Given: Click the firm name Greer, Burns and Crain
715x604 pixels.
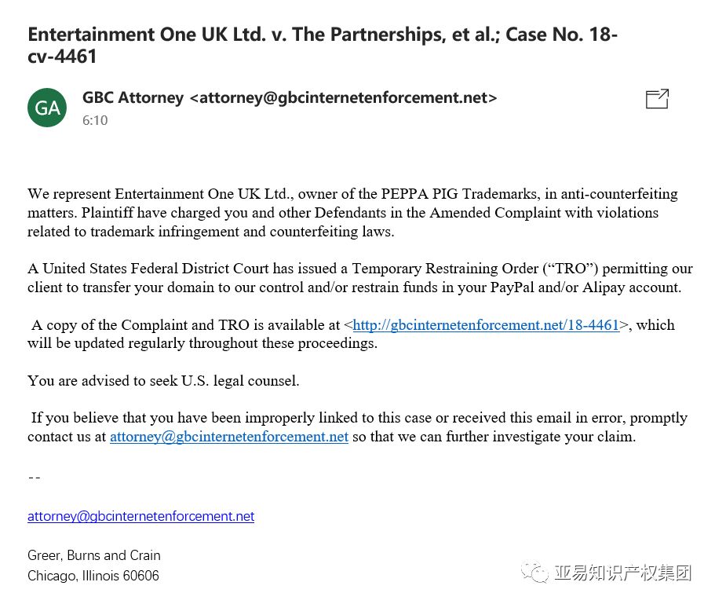Looking at the screenshot, I should click(x=94, y=555).
